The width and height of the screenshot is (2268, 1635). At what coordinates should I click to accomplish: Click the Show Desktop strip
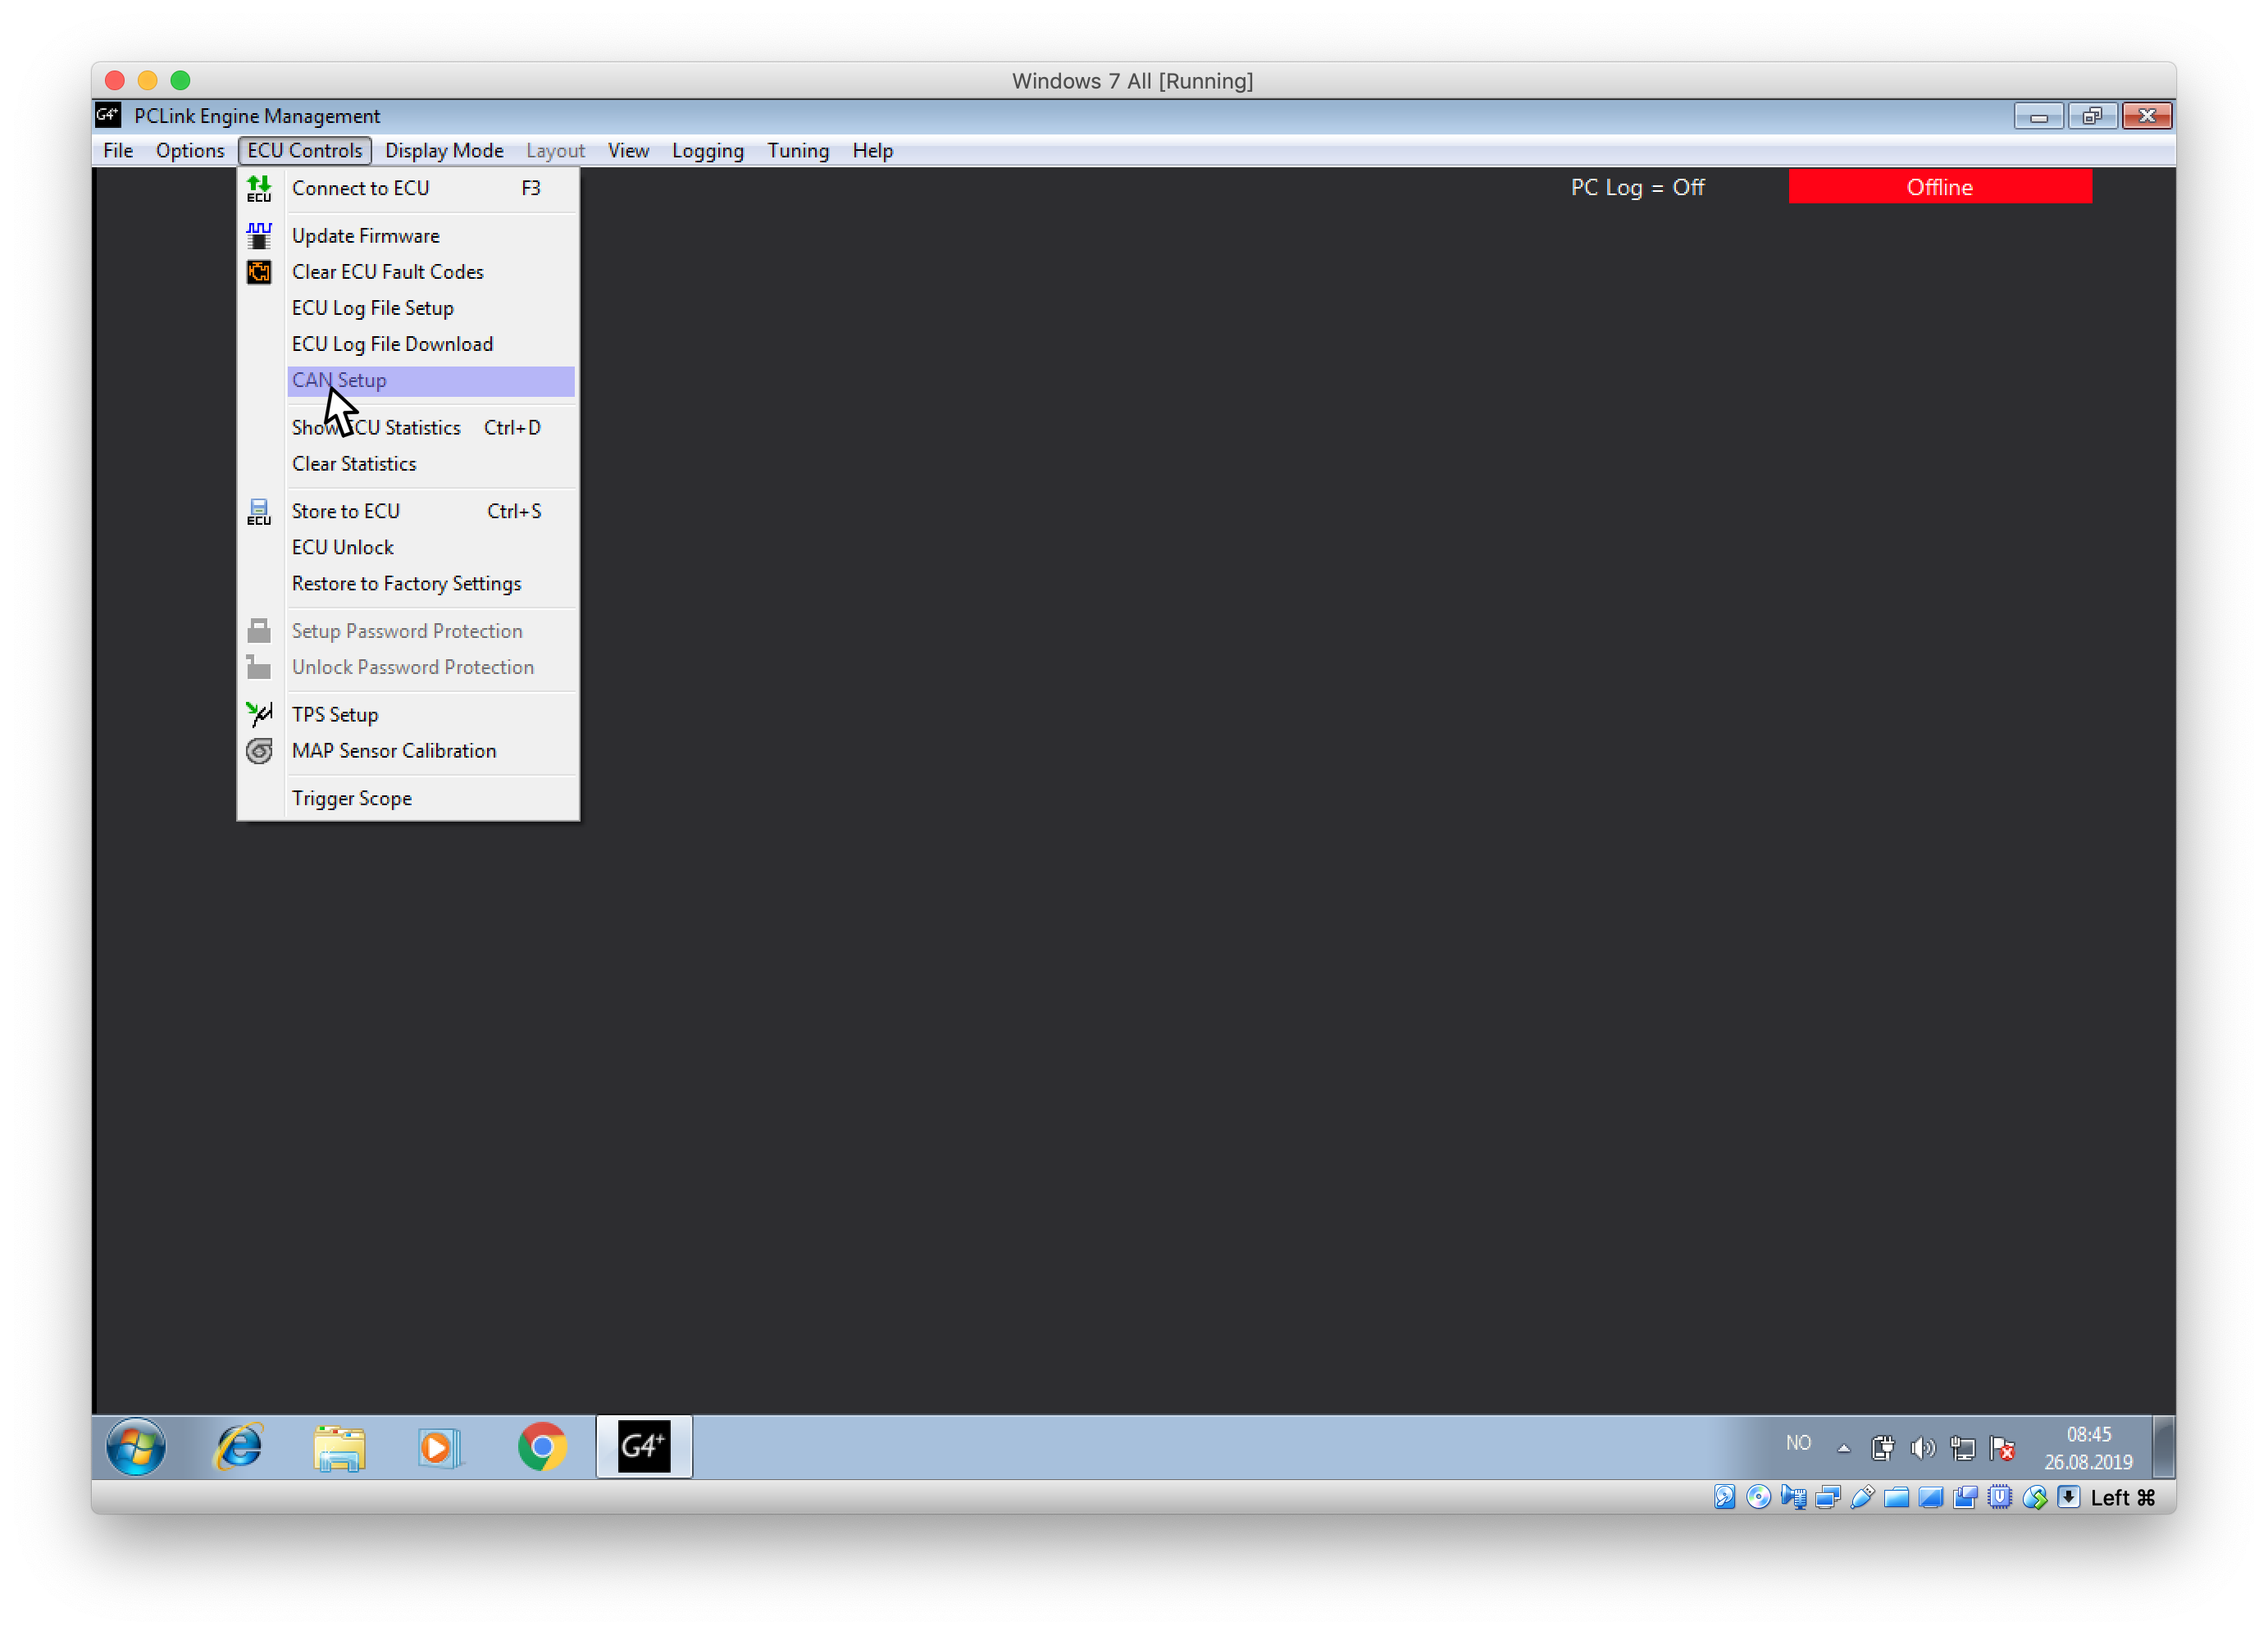pos(2163,1446)
